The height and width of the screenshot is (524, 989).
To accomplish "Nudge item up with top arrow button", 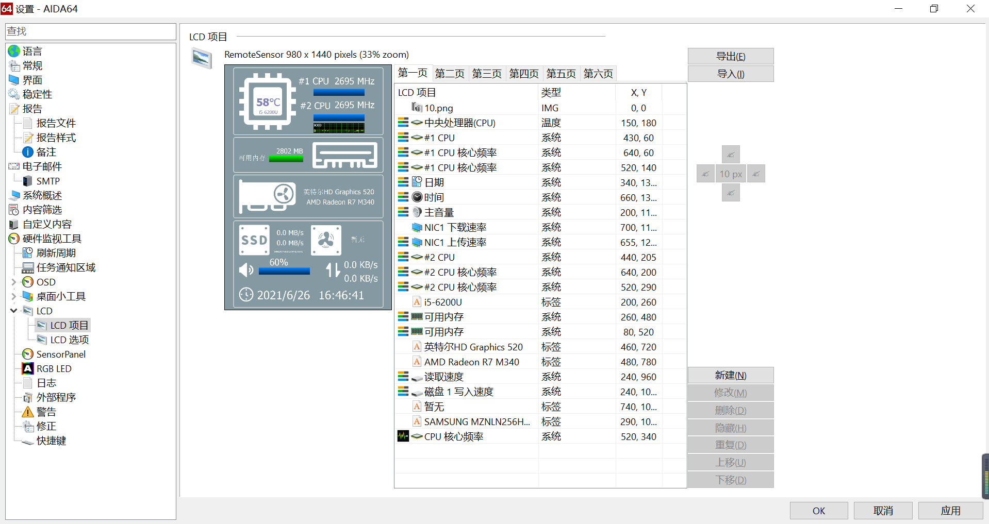I will click(x=730, y=155).
